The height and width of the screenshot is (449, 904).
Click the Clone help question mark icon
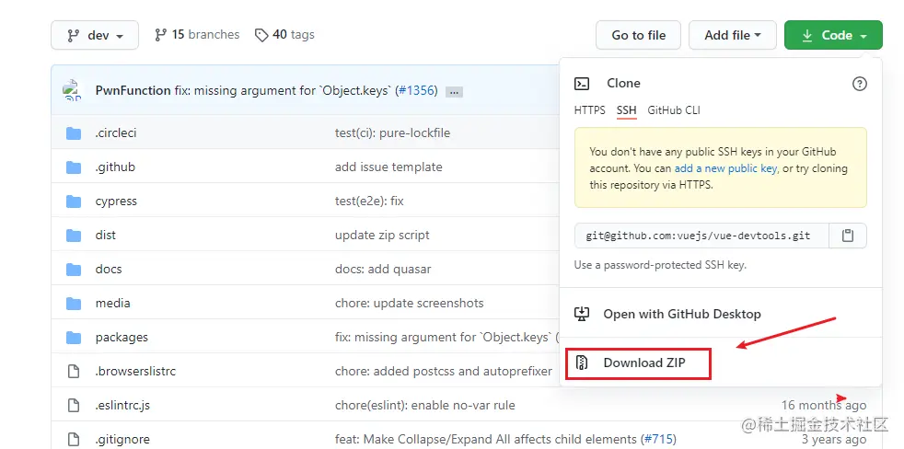(859, 84)
